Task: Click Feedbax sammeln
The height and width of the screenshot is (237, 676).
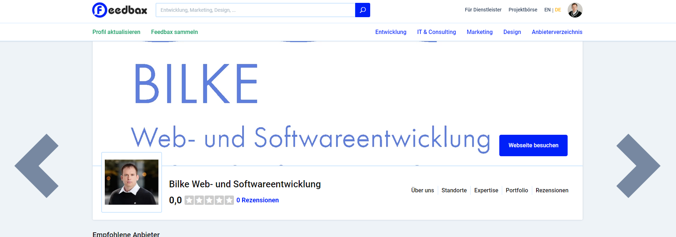Action: click(174, 32)
